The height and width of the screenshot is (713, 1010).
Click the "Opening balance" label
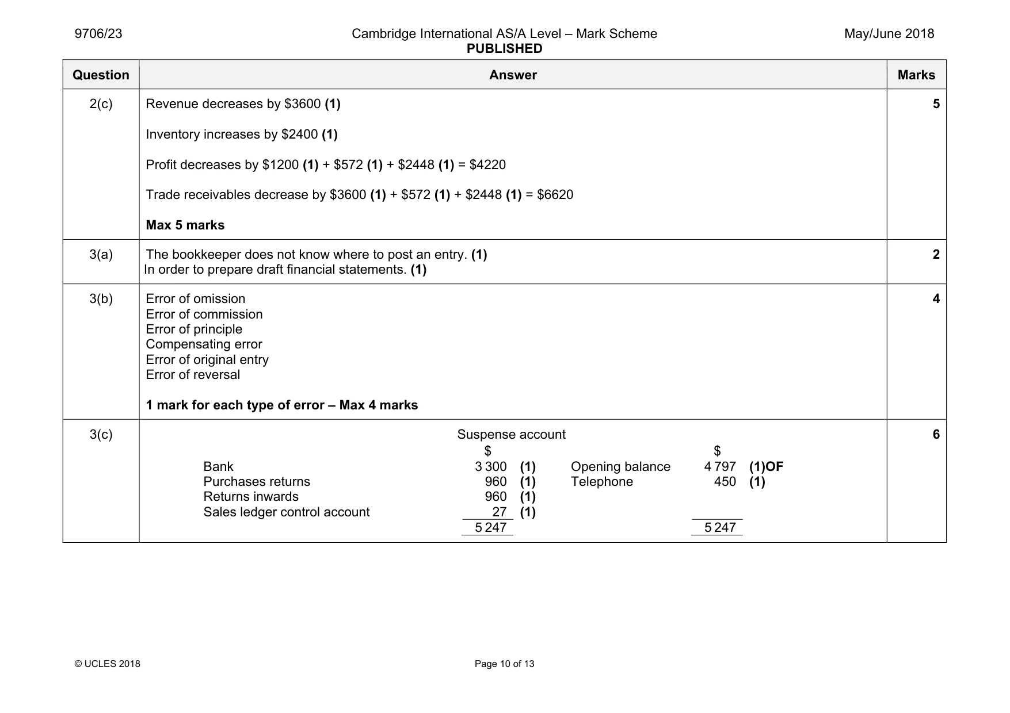pyautogui.click(x=620, y=467)
